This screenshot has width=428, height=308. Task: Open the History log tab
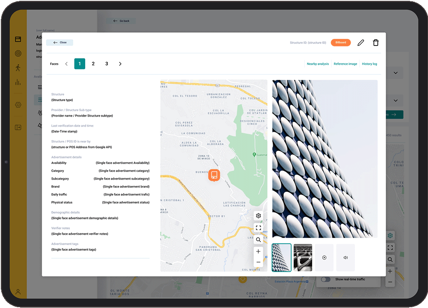tap(369, 64)
